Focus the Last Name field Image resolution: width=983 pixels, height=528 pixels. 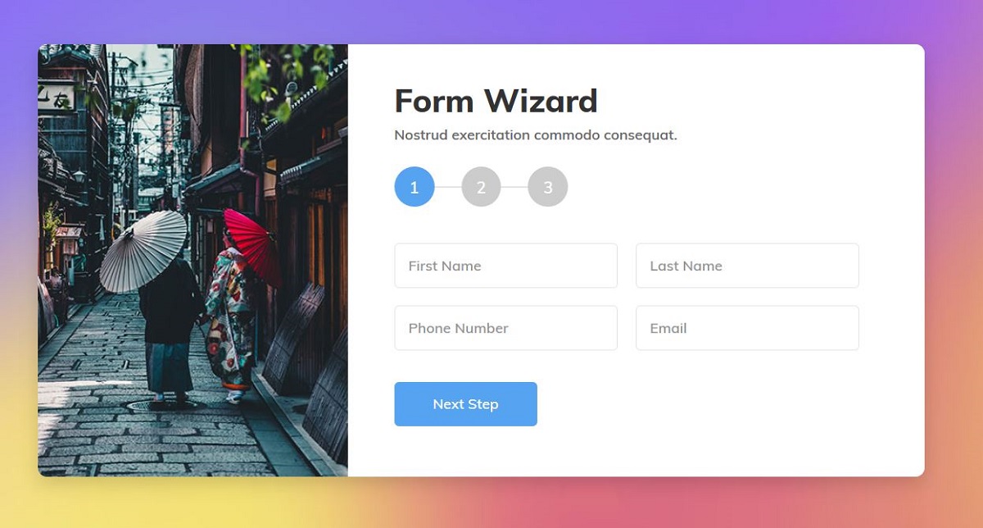pyautogui.click(x=747, y=266)
